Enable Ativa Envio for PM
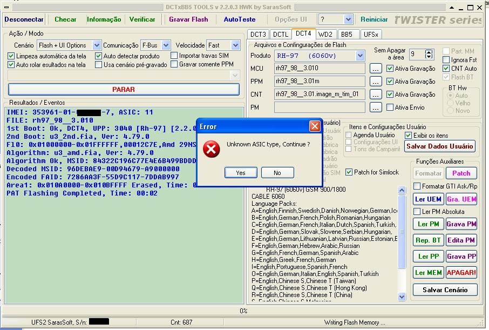The image size is (489, 330). tap(390, 107)
